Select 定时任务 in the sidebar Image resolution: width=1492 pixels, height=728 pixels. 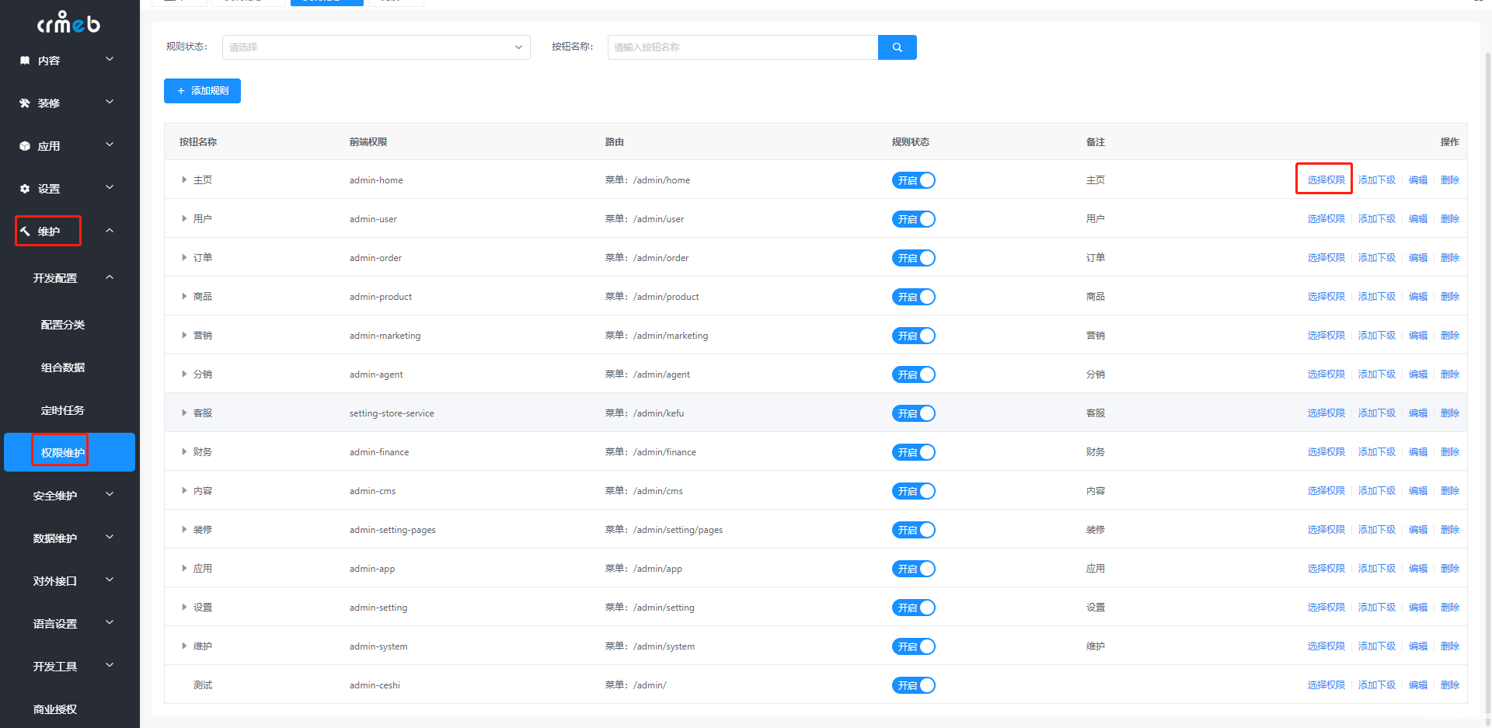(x=63, y=410)
